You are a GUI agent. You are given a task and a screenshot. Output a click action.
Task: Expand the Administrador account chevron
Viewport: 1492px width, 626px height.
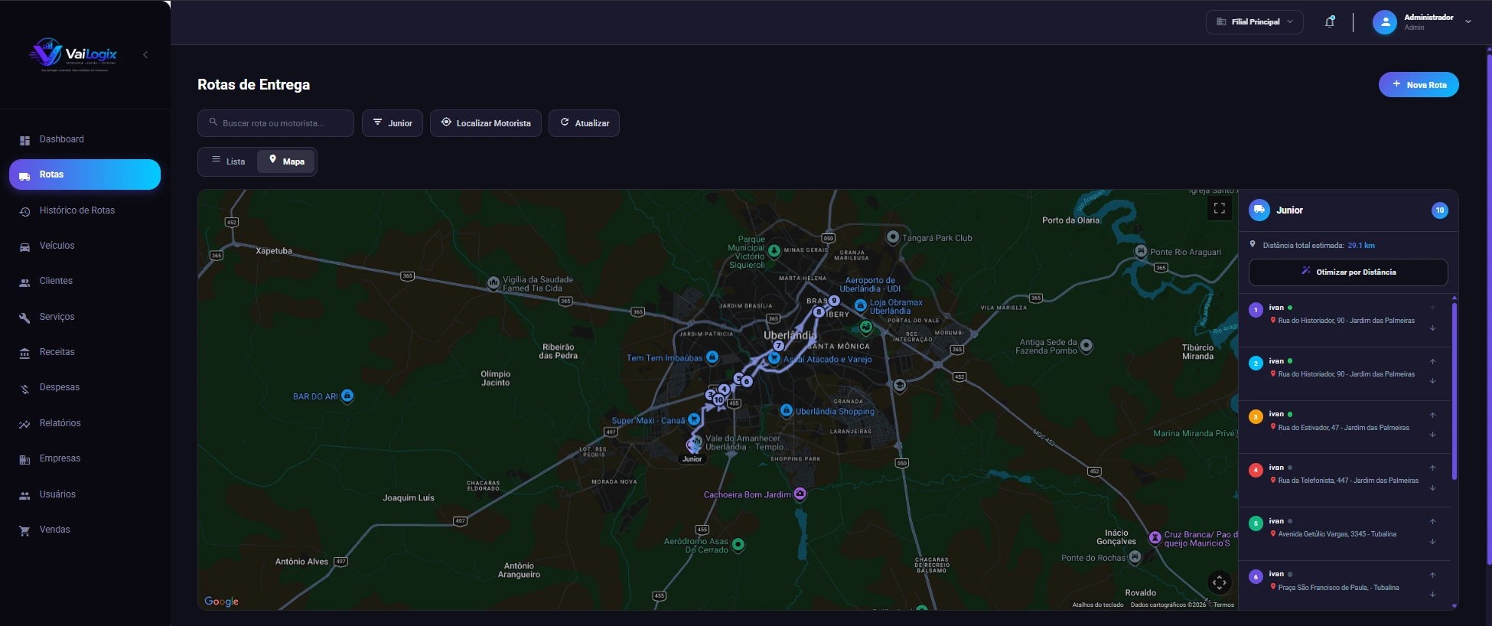tap(1468, 22)
